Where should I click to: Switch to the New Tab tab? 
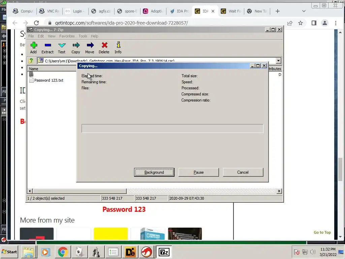tap(257, 11)
